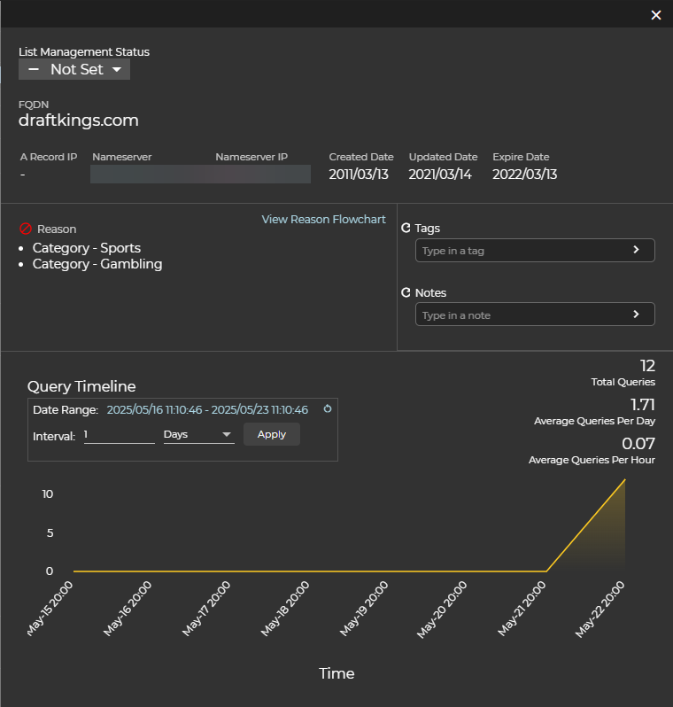The width and height of the screenshot is (673, 707).
Task: Reset the query timeline date range
Action: pyautogui.click(x=327, y=409)
